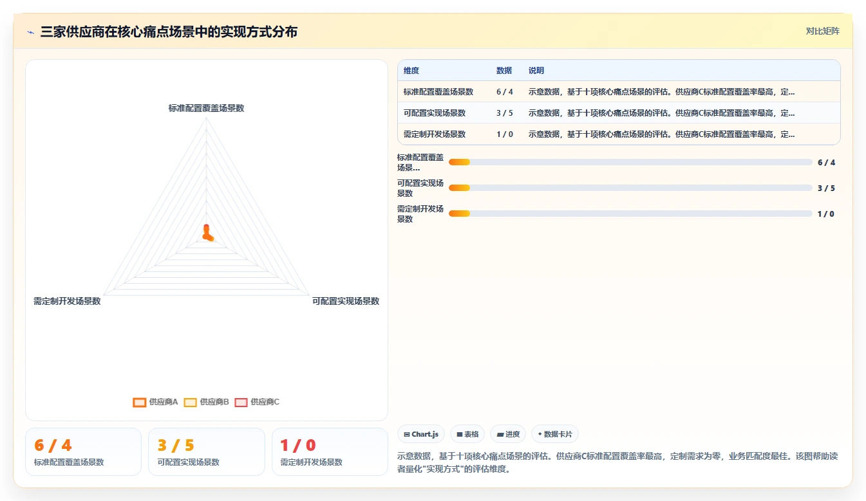Screen dimensions: 866x501
Task: Click the footnote paragraph starting 示意数据
Action: [x=618, y=462]
